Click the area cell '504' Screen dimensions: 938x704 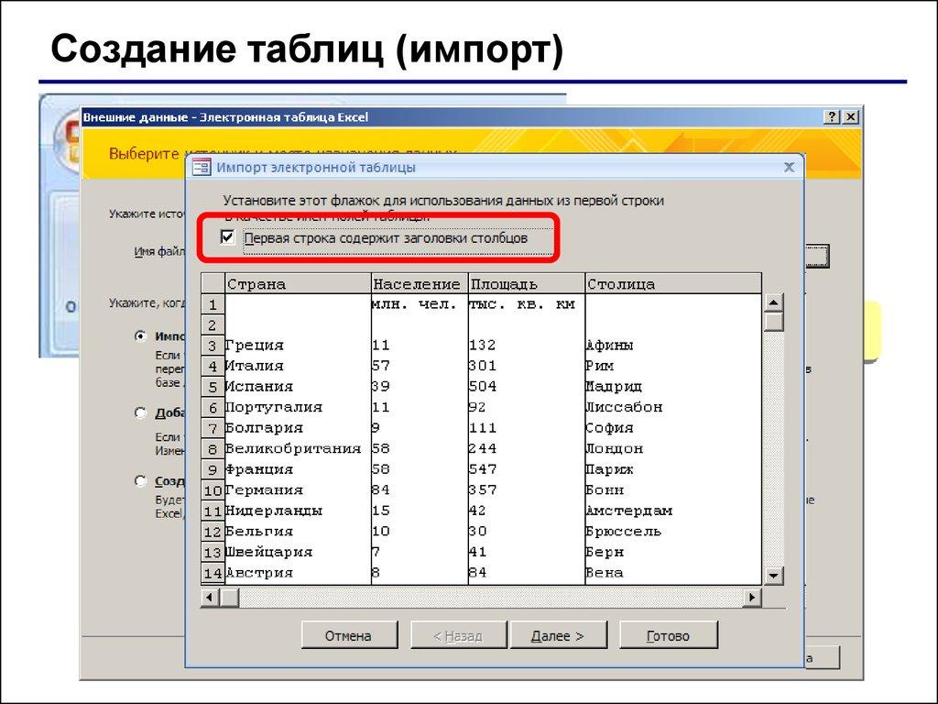(527, 387)
